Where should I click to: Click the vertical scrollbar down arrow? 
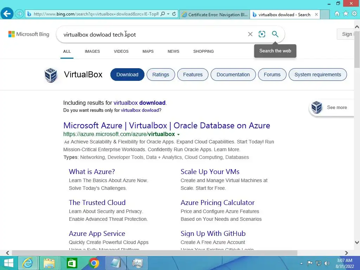click(357, 242)
